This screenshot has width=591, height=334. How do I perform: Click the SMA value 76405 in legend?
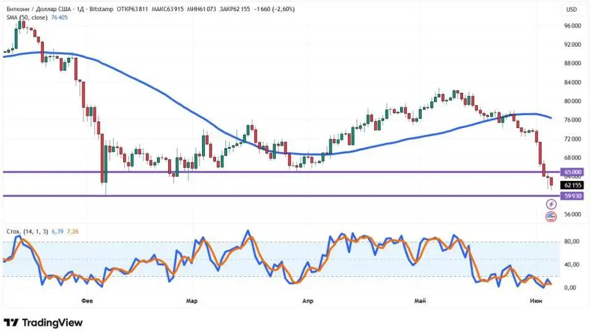[x=59, y=17]
